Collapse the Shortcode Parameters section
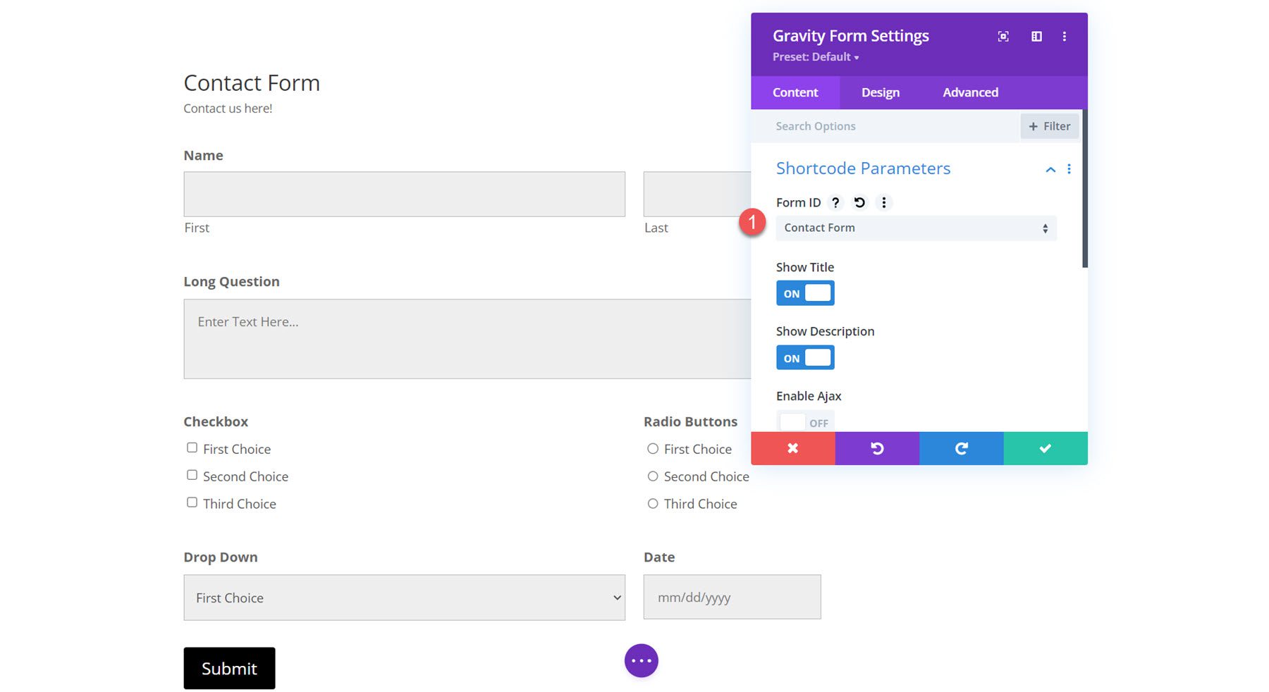This screenshot has width=1269, height=692. point(1050,169)
